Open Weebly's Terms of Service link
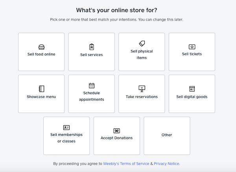This screenshot has width=236, height=172. 126,164
